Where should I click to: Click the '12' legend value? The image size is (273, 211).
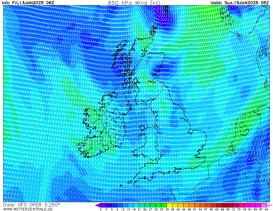[x=123, y=209]
